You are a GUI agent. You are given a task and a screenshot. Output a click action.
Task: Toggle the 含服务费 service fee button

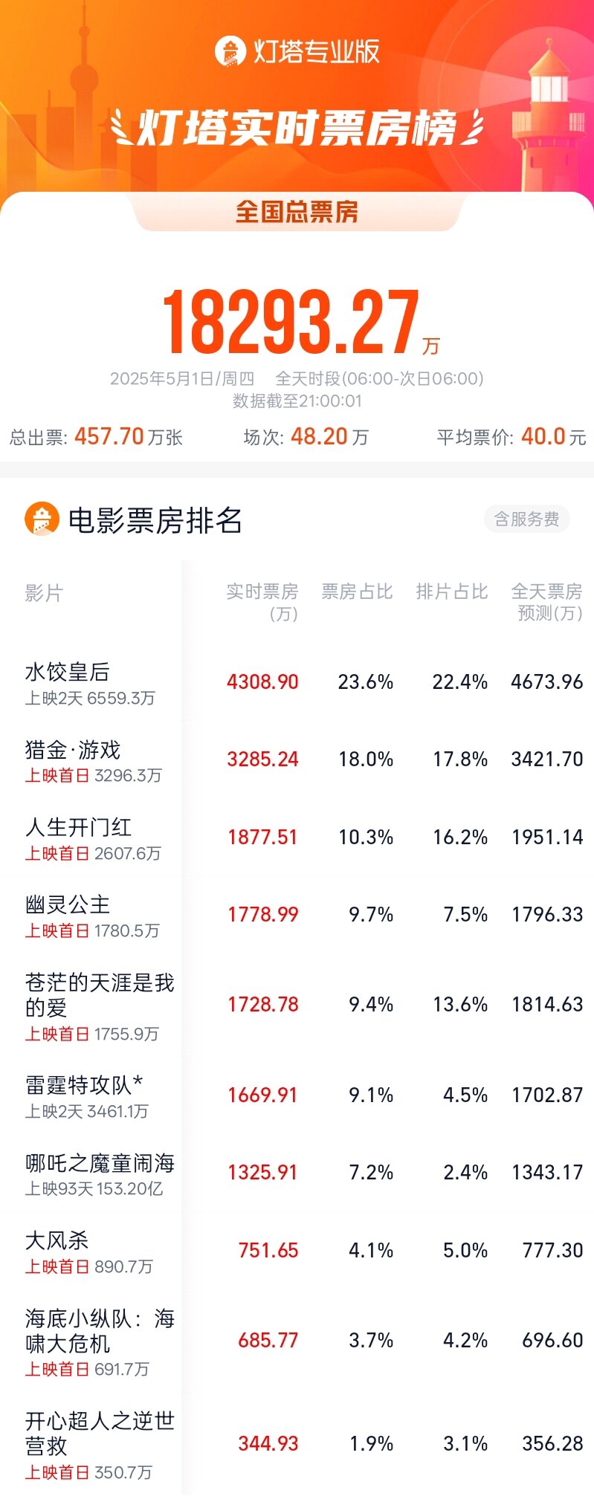pos(526,519)
